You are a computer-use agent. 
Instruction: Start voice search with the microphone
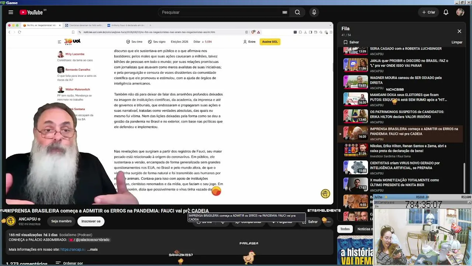314,12
